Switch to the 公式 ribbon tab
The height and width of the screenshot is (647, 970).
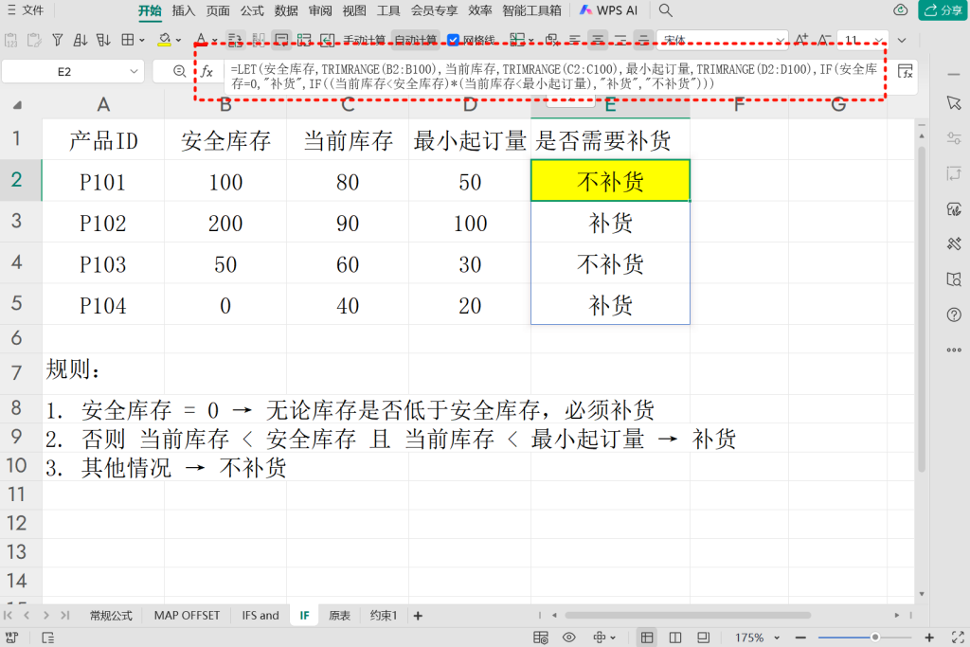click(252, 10)
